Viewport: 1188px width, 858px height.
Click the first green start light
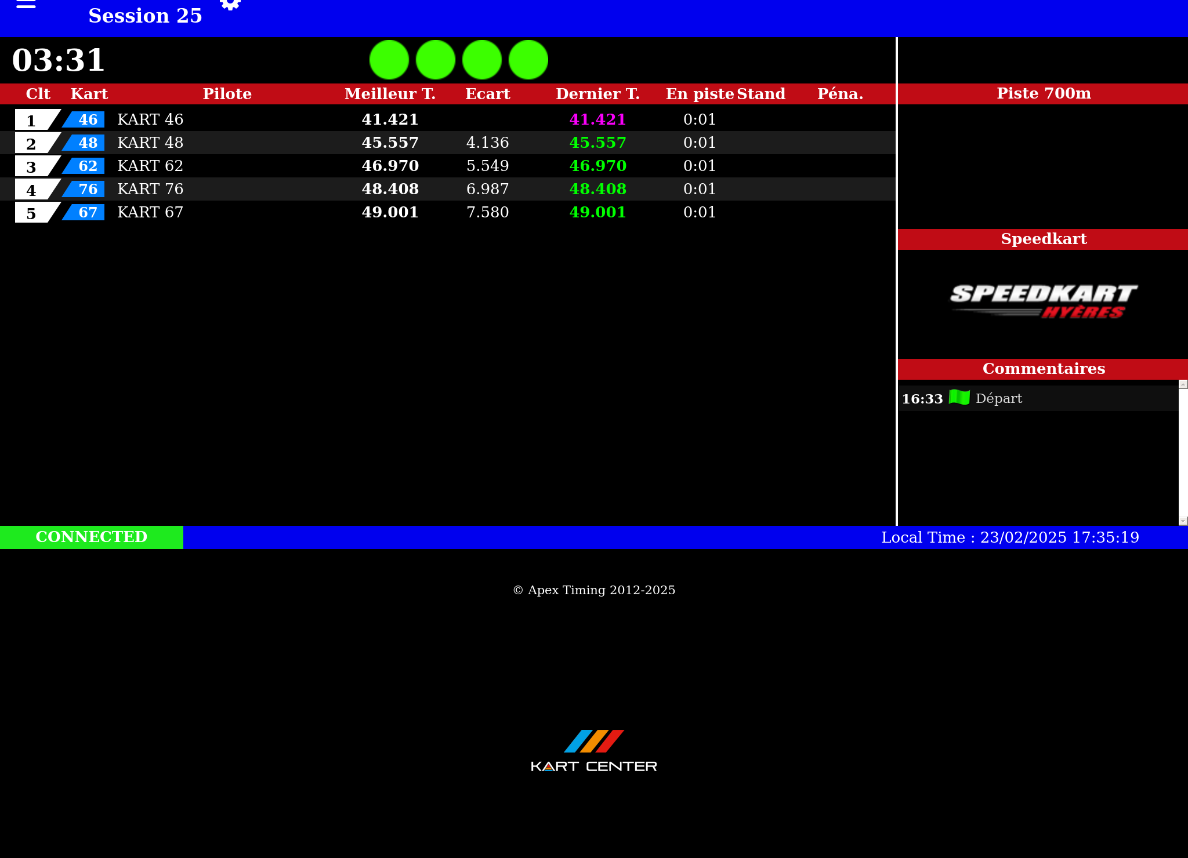(x=389, y=60)
